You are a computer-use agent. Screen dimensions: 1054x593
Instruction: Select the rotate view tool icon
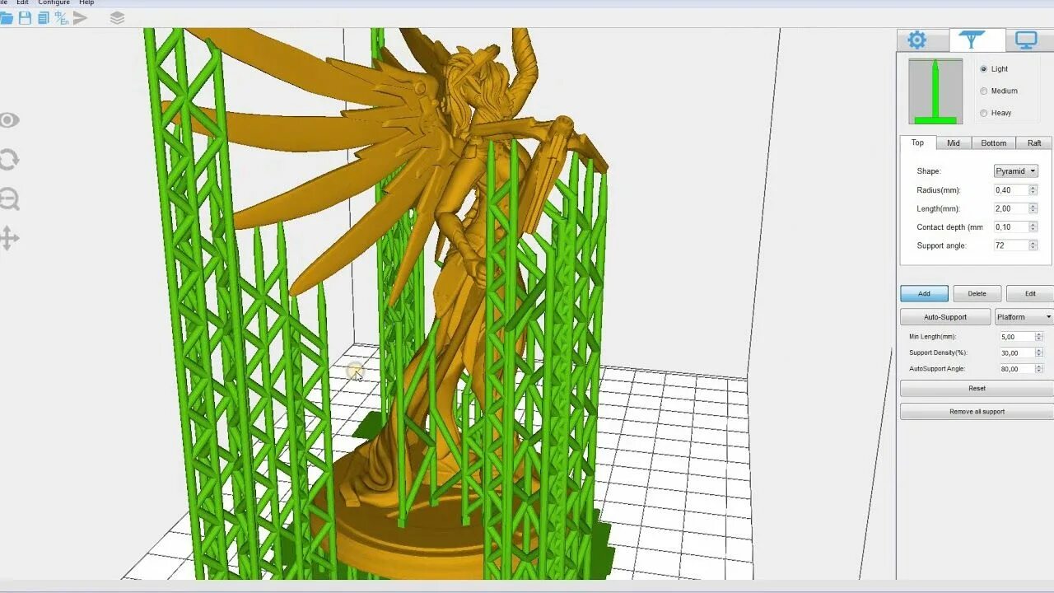point(8,159)
